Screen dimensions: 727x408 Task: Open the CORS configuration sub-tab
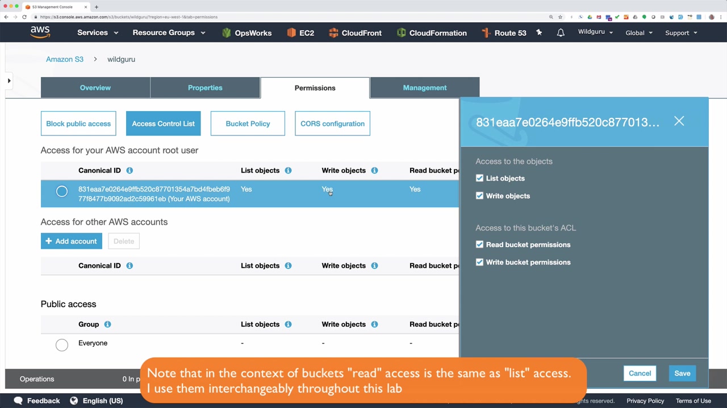tap(332, 124)
